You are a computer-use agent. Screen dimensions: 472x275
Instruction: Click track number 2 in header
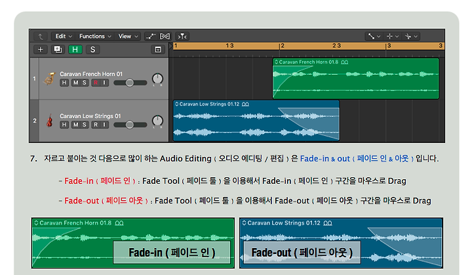coord(35,121)
